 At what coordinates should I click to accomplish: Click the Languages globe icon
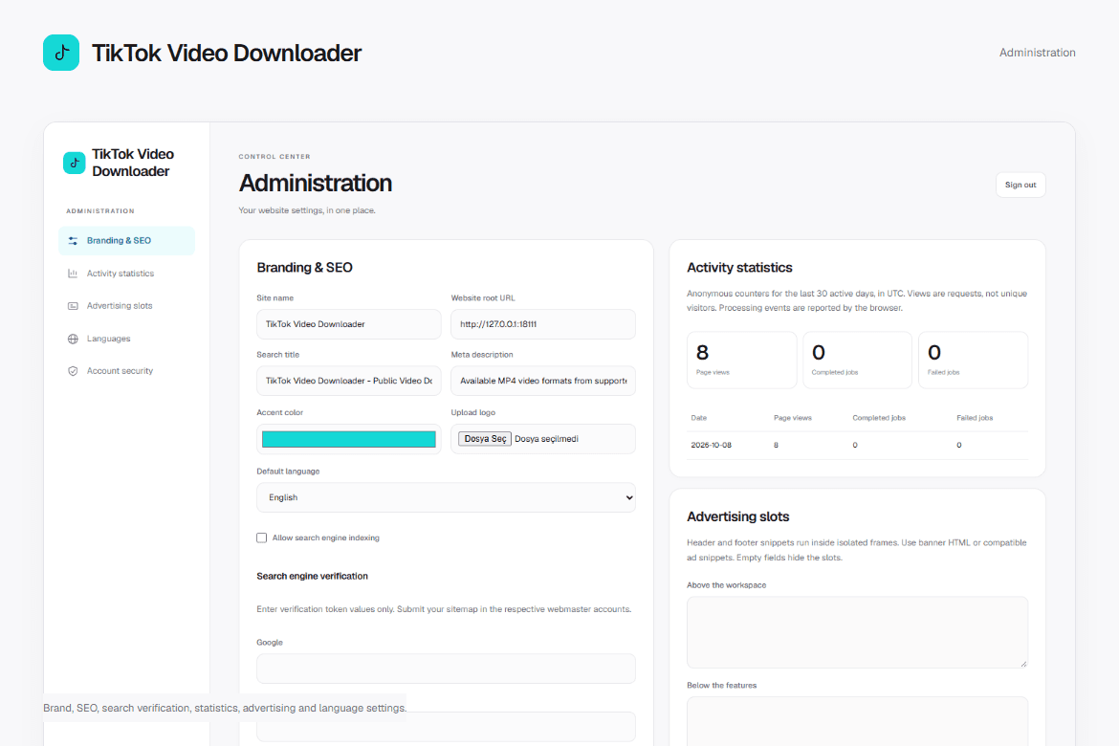coord(73,339)
